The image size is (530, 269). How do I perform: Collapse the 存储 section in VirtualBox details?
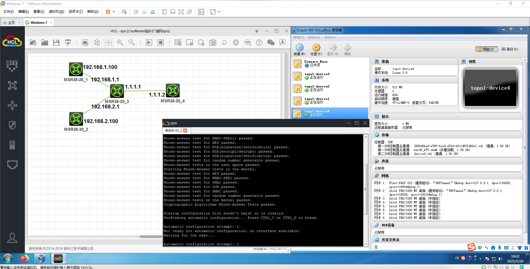point(447,135)
